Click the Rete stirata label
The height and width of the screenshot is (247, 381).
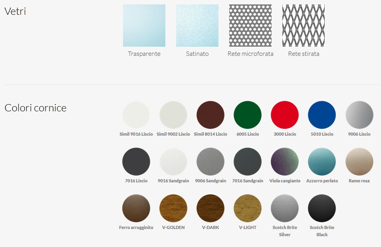coord(304,54)
